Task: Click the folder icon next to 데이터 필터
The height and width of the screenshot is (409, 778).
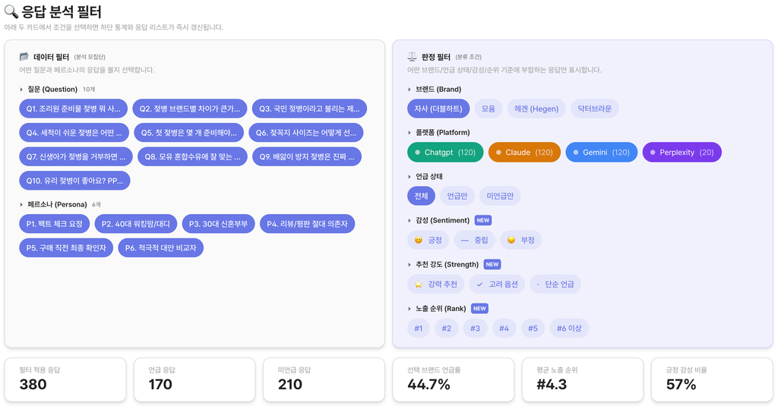Action: [24, 56]
